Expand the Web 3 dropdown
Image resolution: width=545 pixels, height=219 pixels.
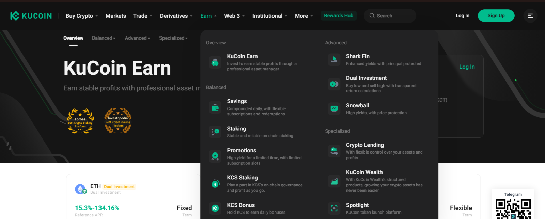[234, 16]
